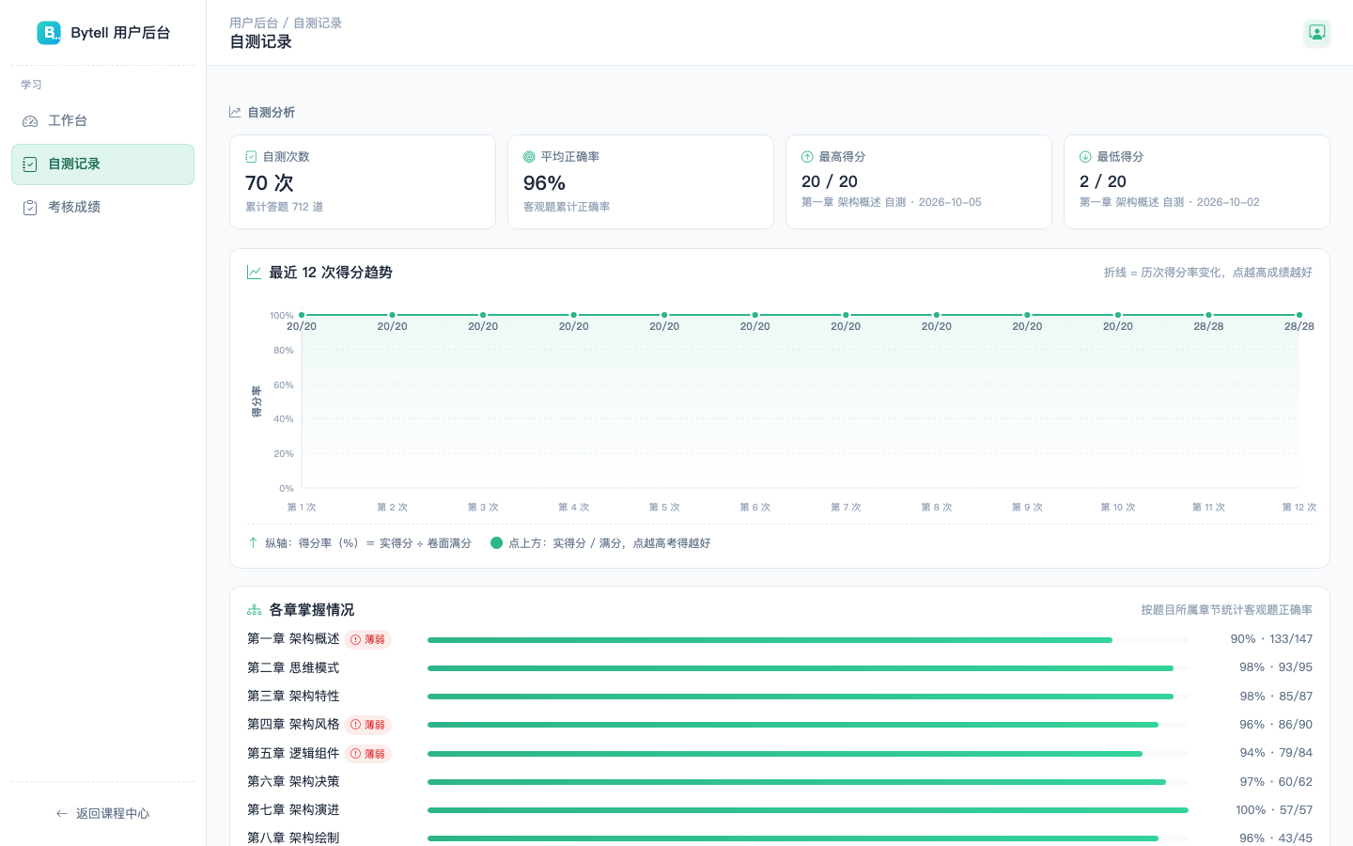1353x846 pixels.
Task: Click the 第 4 次 data point
Action: coord(573,315)
